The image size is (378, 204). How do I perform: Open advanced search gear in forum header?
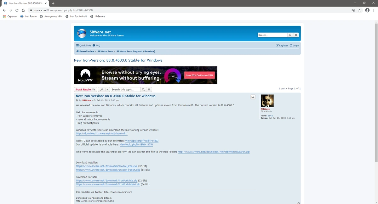(x=296, y=35)
